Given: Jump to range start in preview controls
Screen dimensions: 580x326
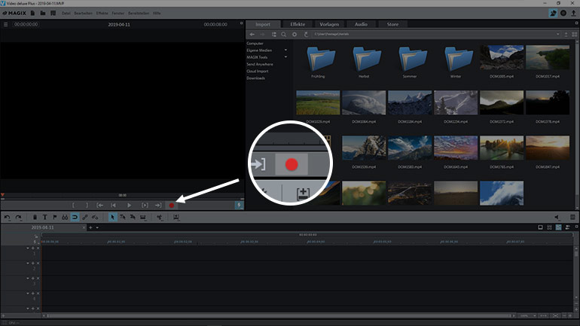Looking at the screenshot, I should [100, 205].
